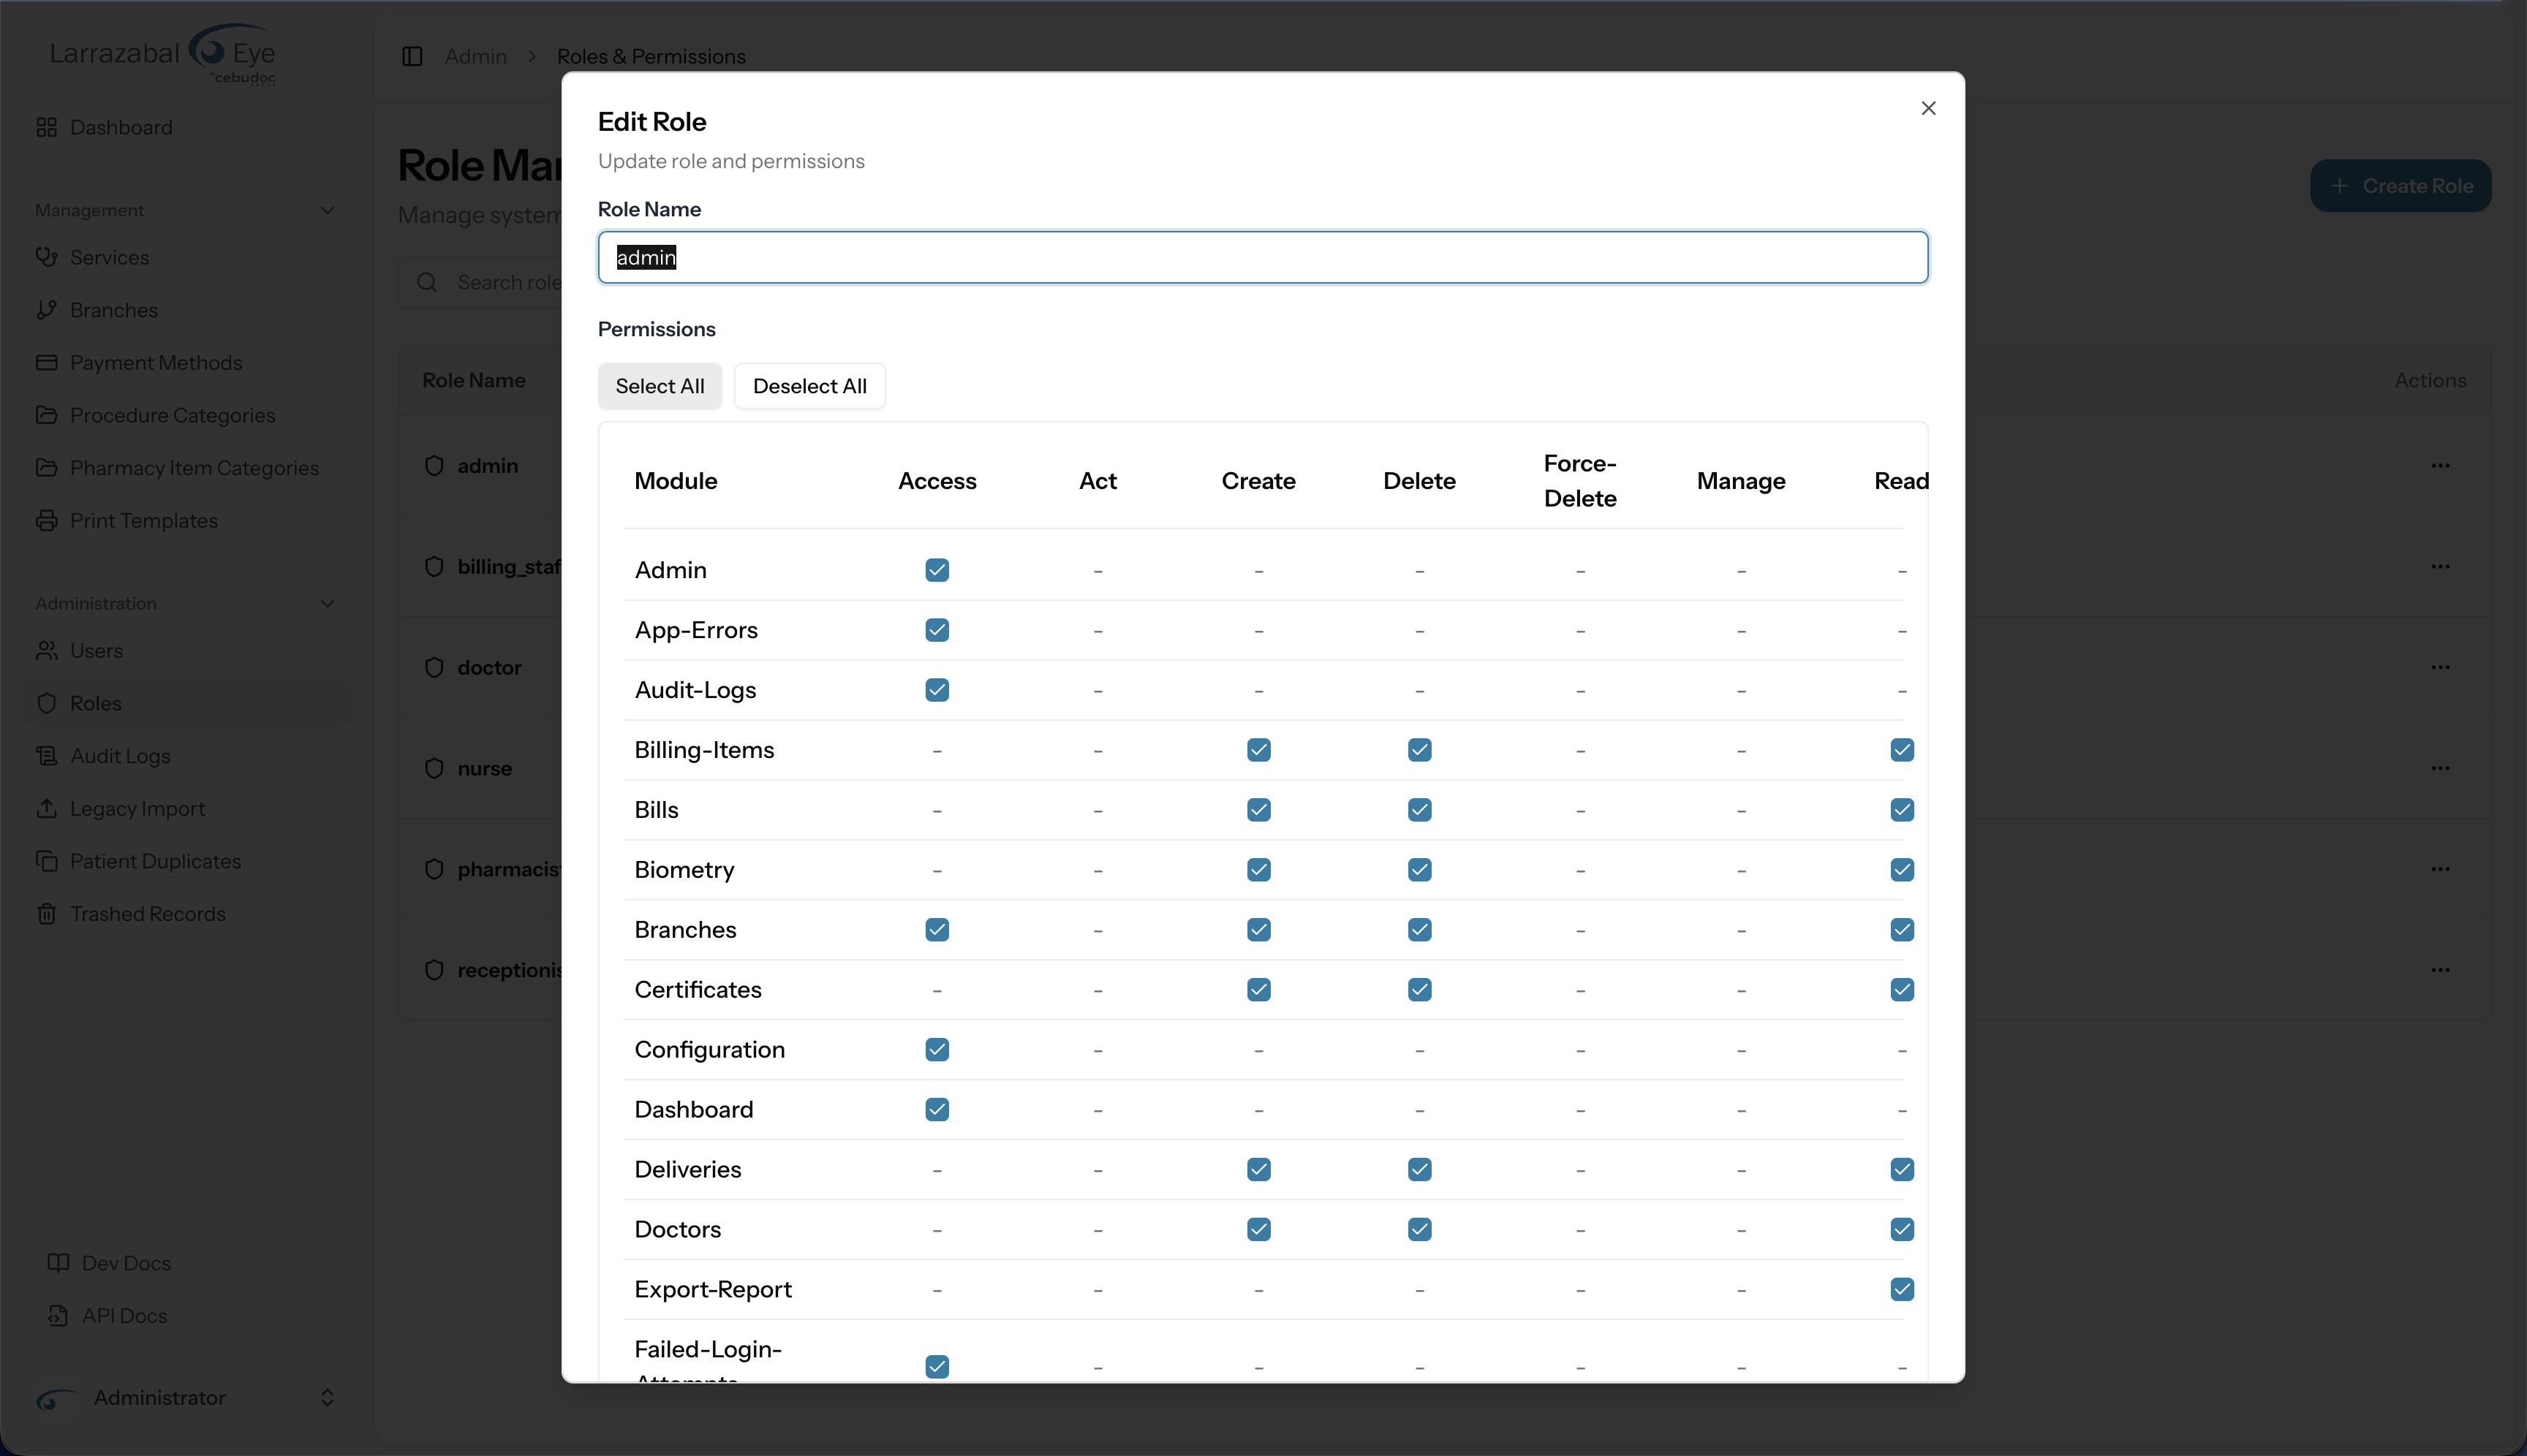
Task: Click the Patient Duplicates copy icon
Action: pyautogui.click(x=46, y=861)
